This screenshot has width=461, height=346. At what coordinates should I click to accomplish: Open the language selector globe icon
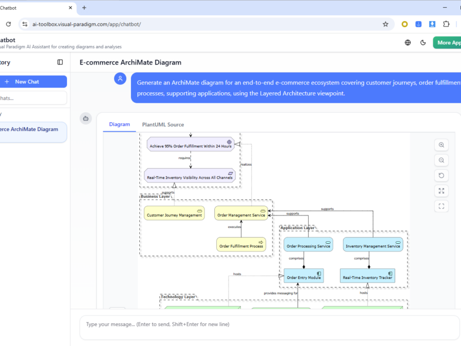coord(408,42)
